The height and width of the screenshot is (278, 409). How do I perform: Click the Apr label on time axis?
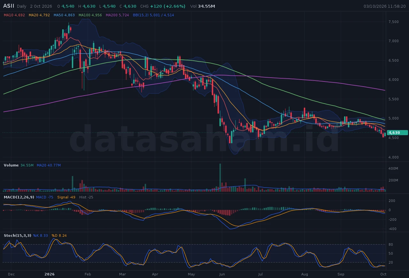pyautogui.click(x=155, y=274)
